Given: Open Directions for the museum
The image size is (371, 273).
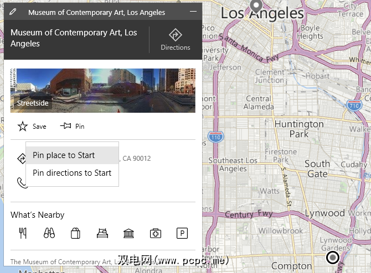Looking at the screenshot, I should pos(176,40).
